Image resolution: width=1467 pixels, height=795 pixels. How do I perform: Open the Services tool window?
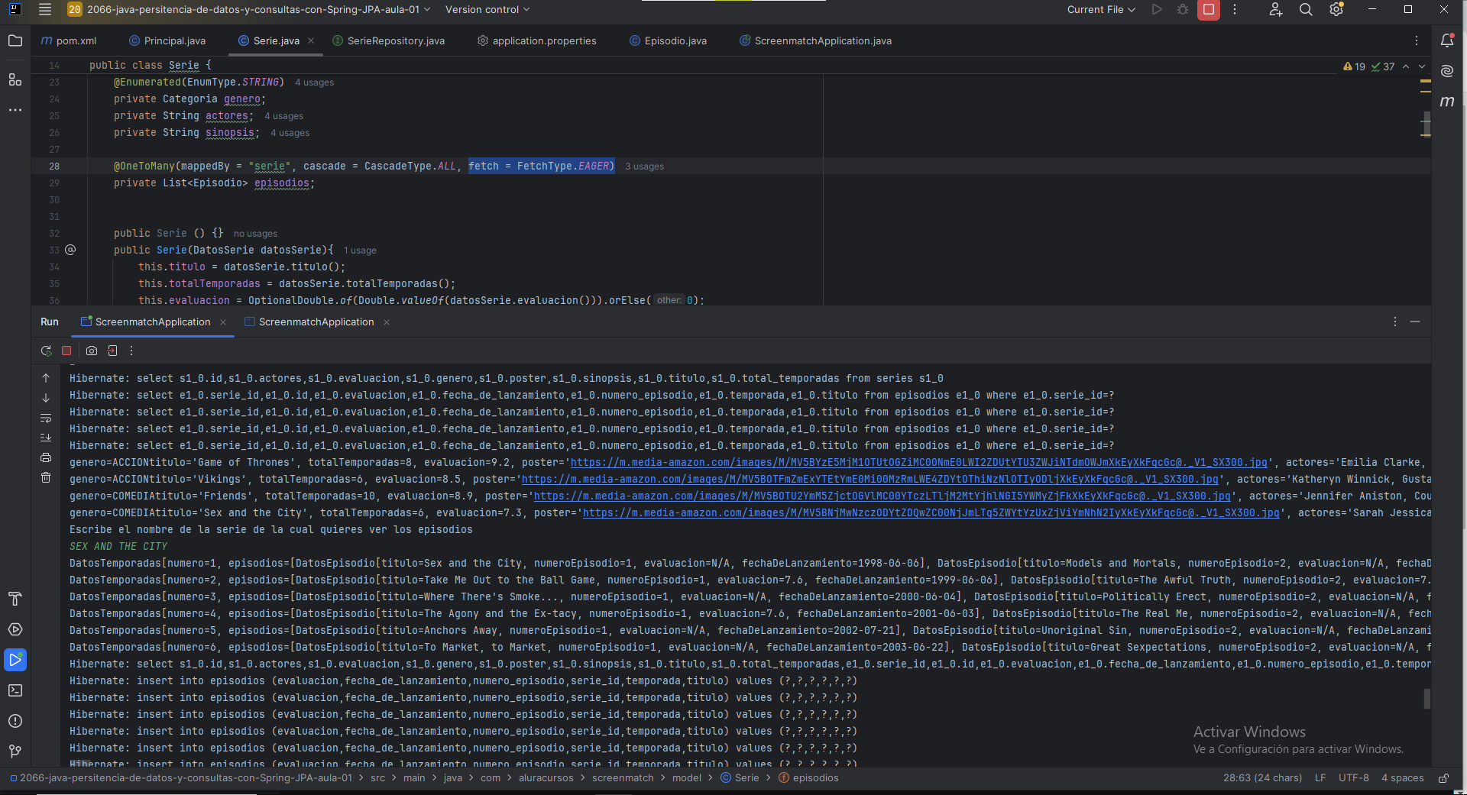15,629
